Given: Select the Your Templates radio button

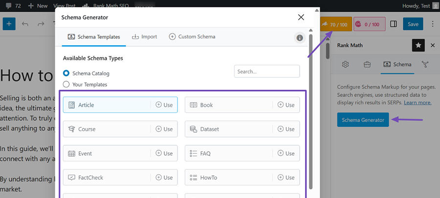Looking at the screenshot, I should click(66, 84).
